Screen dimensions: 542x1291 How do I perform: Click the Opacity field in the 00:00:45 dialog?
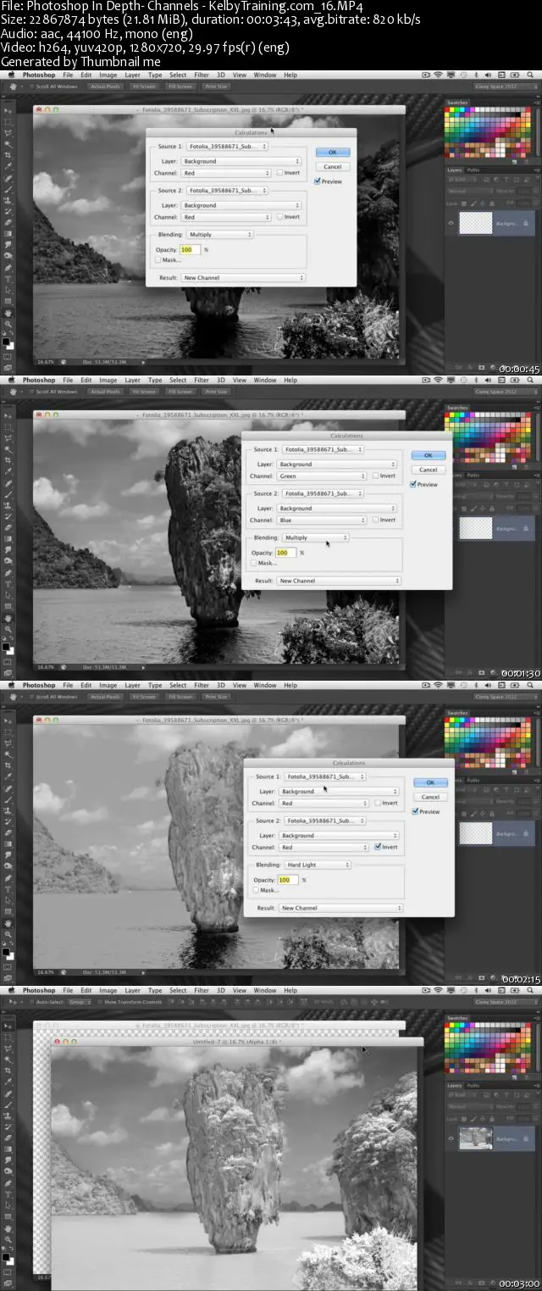point(190,250)
